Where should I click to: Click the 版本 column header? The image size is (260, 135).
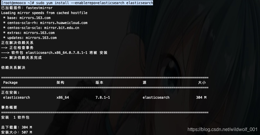pos(99,83)
